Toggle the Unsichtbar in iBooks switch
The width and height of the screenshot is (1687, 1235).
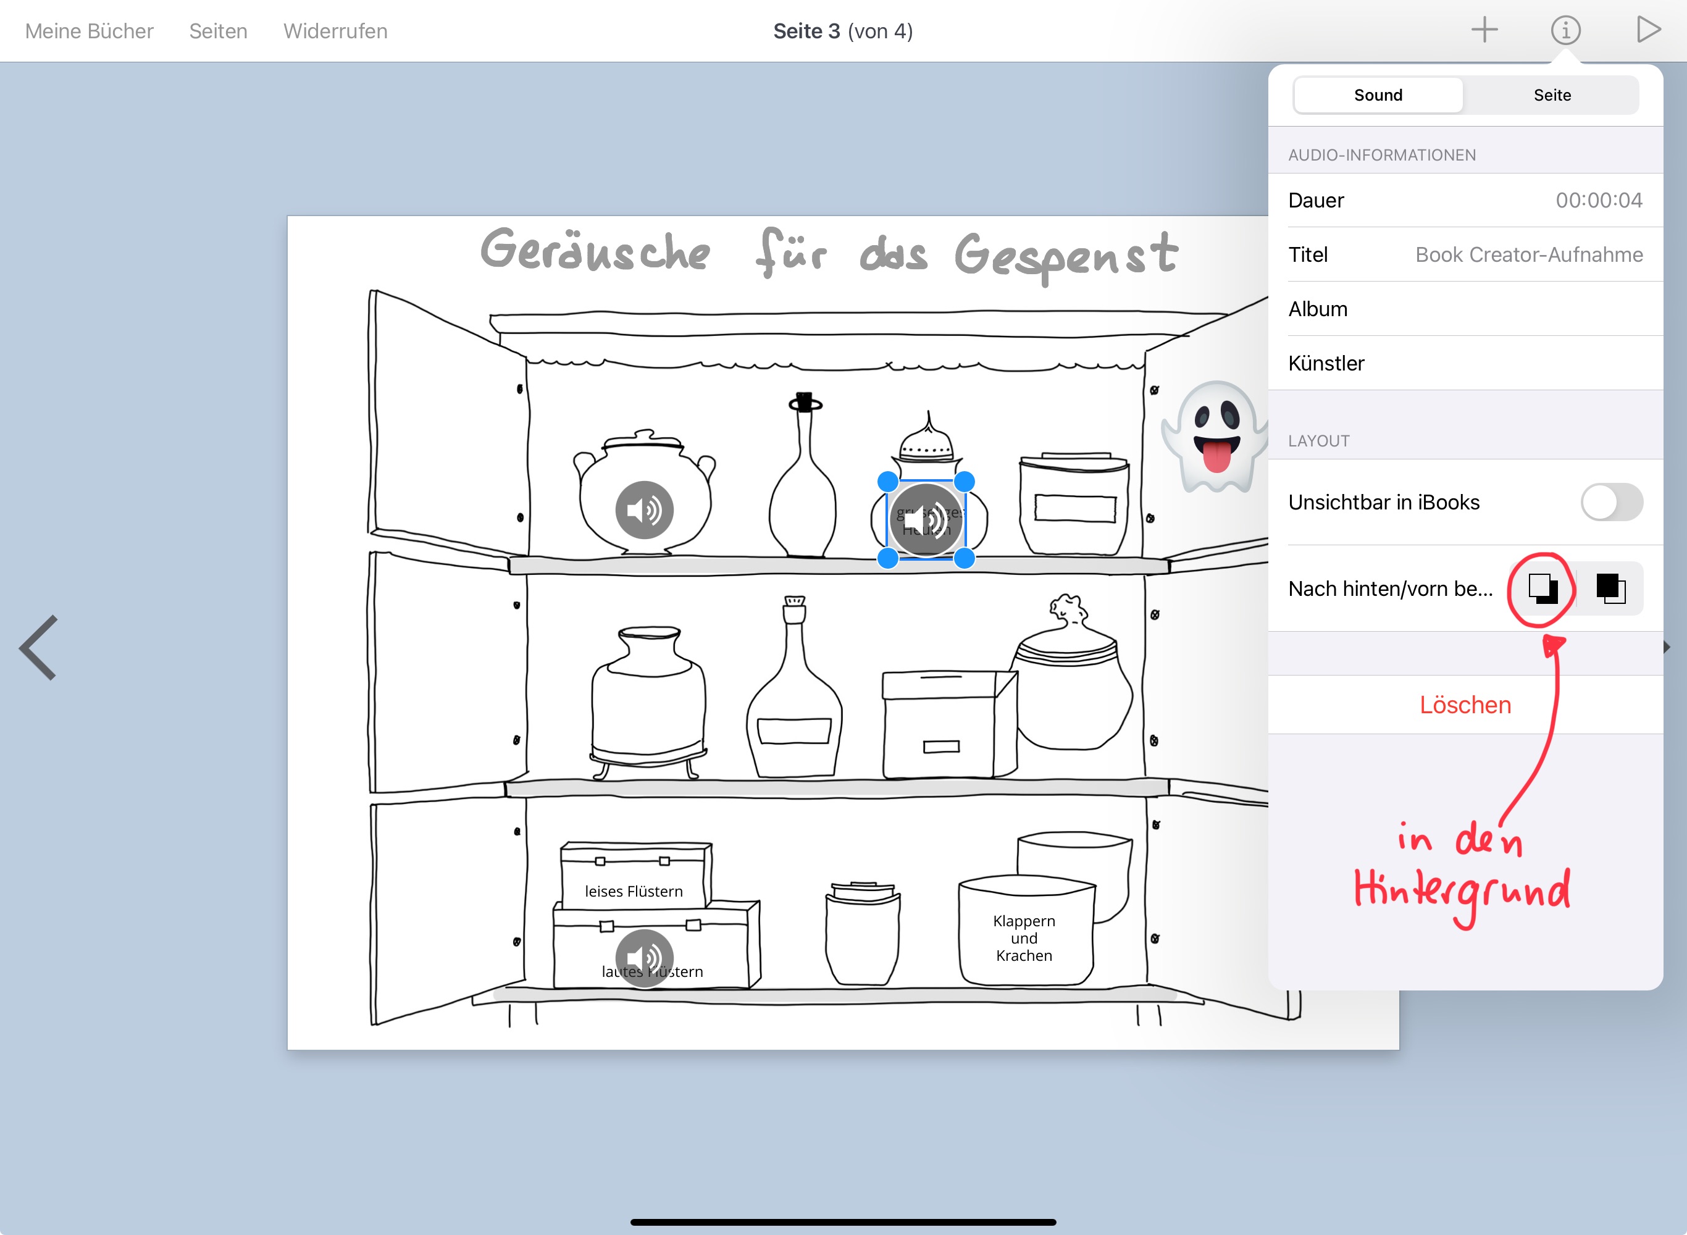pos(1611,503)
